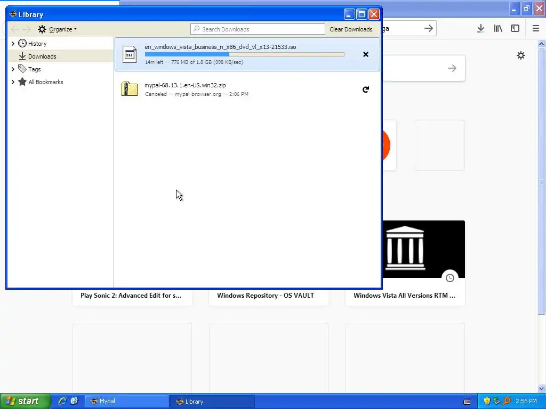Select the mypal-68.13.1.en-US.win32.zip entry
The image size is (546, 409).
[247, 89]
